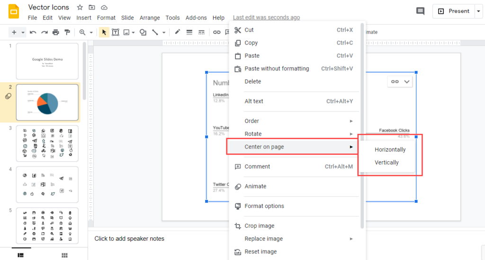The width and height of the screenshot is (485, 260).
Task: Activate the paint format tool
Action: 67,32
